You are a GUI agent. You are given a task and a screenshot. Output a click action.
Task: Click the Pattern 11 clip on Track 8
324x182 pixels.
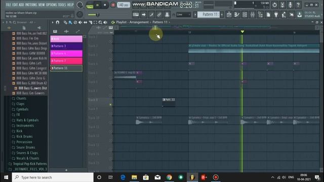point(169,103)
